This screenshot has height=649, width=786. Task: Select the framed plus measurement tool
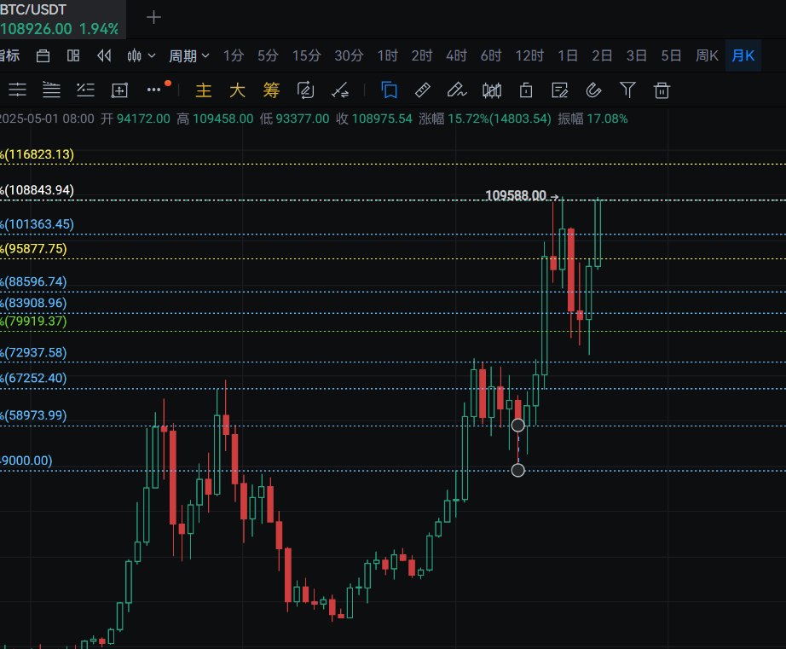click(119, 90)
